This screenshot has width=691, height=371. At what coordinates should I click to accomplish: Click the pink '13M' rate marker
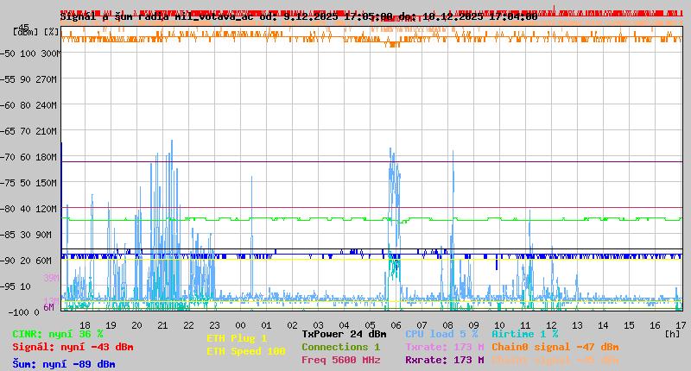click(51, 300)
